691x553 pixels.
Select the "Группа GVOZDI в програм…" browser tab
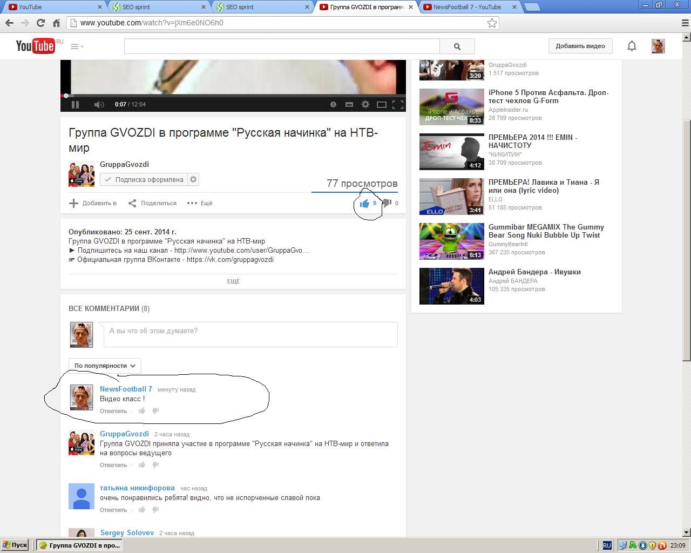click(x=367, y=7)
